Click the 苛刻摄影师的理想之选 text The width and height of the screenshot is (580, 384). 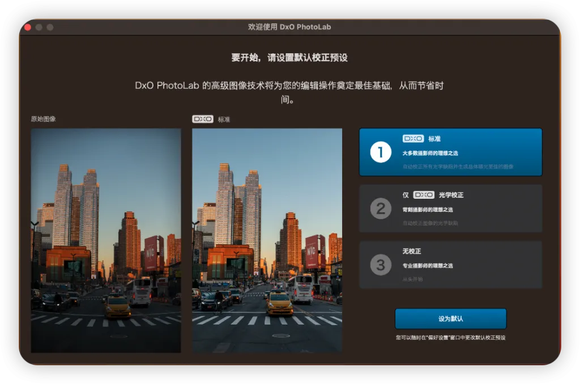428,210
